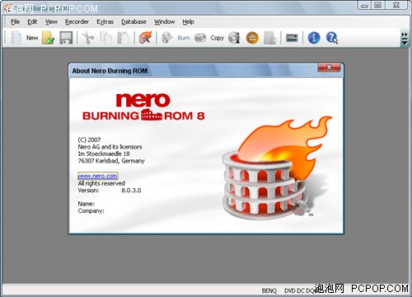The width and height of the screenshot is (412, 297).
Task: Minimize the main Nero window
Action: tap(364, 6)
